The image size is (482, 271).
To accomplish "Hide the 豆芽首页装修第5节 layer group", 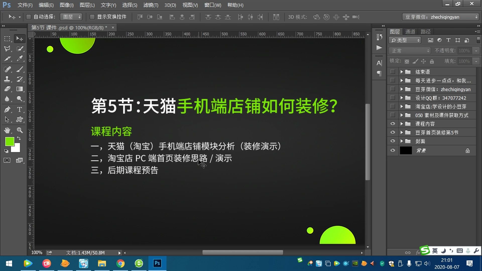I will (393, 132).
